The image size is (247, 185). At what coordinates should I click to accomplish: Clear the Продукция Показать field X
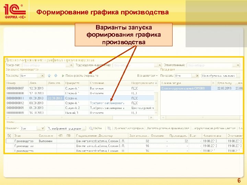(x=197, y=76)
